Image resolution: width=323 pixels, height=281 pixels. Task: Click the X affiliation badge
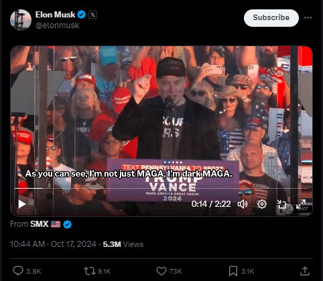[92, 15]
